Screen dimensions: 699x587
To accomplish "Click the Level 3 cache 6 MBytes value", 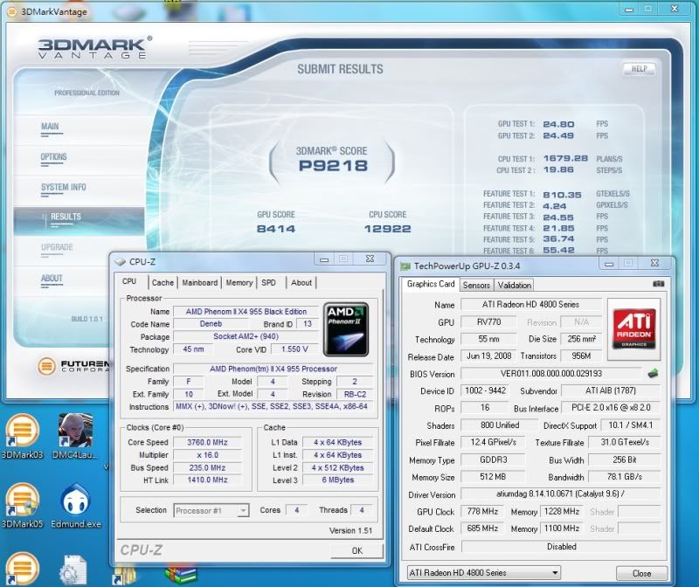I will (338, 480).
